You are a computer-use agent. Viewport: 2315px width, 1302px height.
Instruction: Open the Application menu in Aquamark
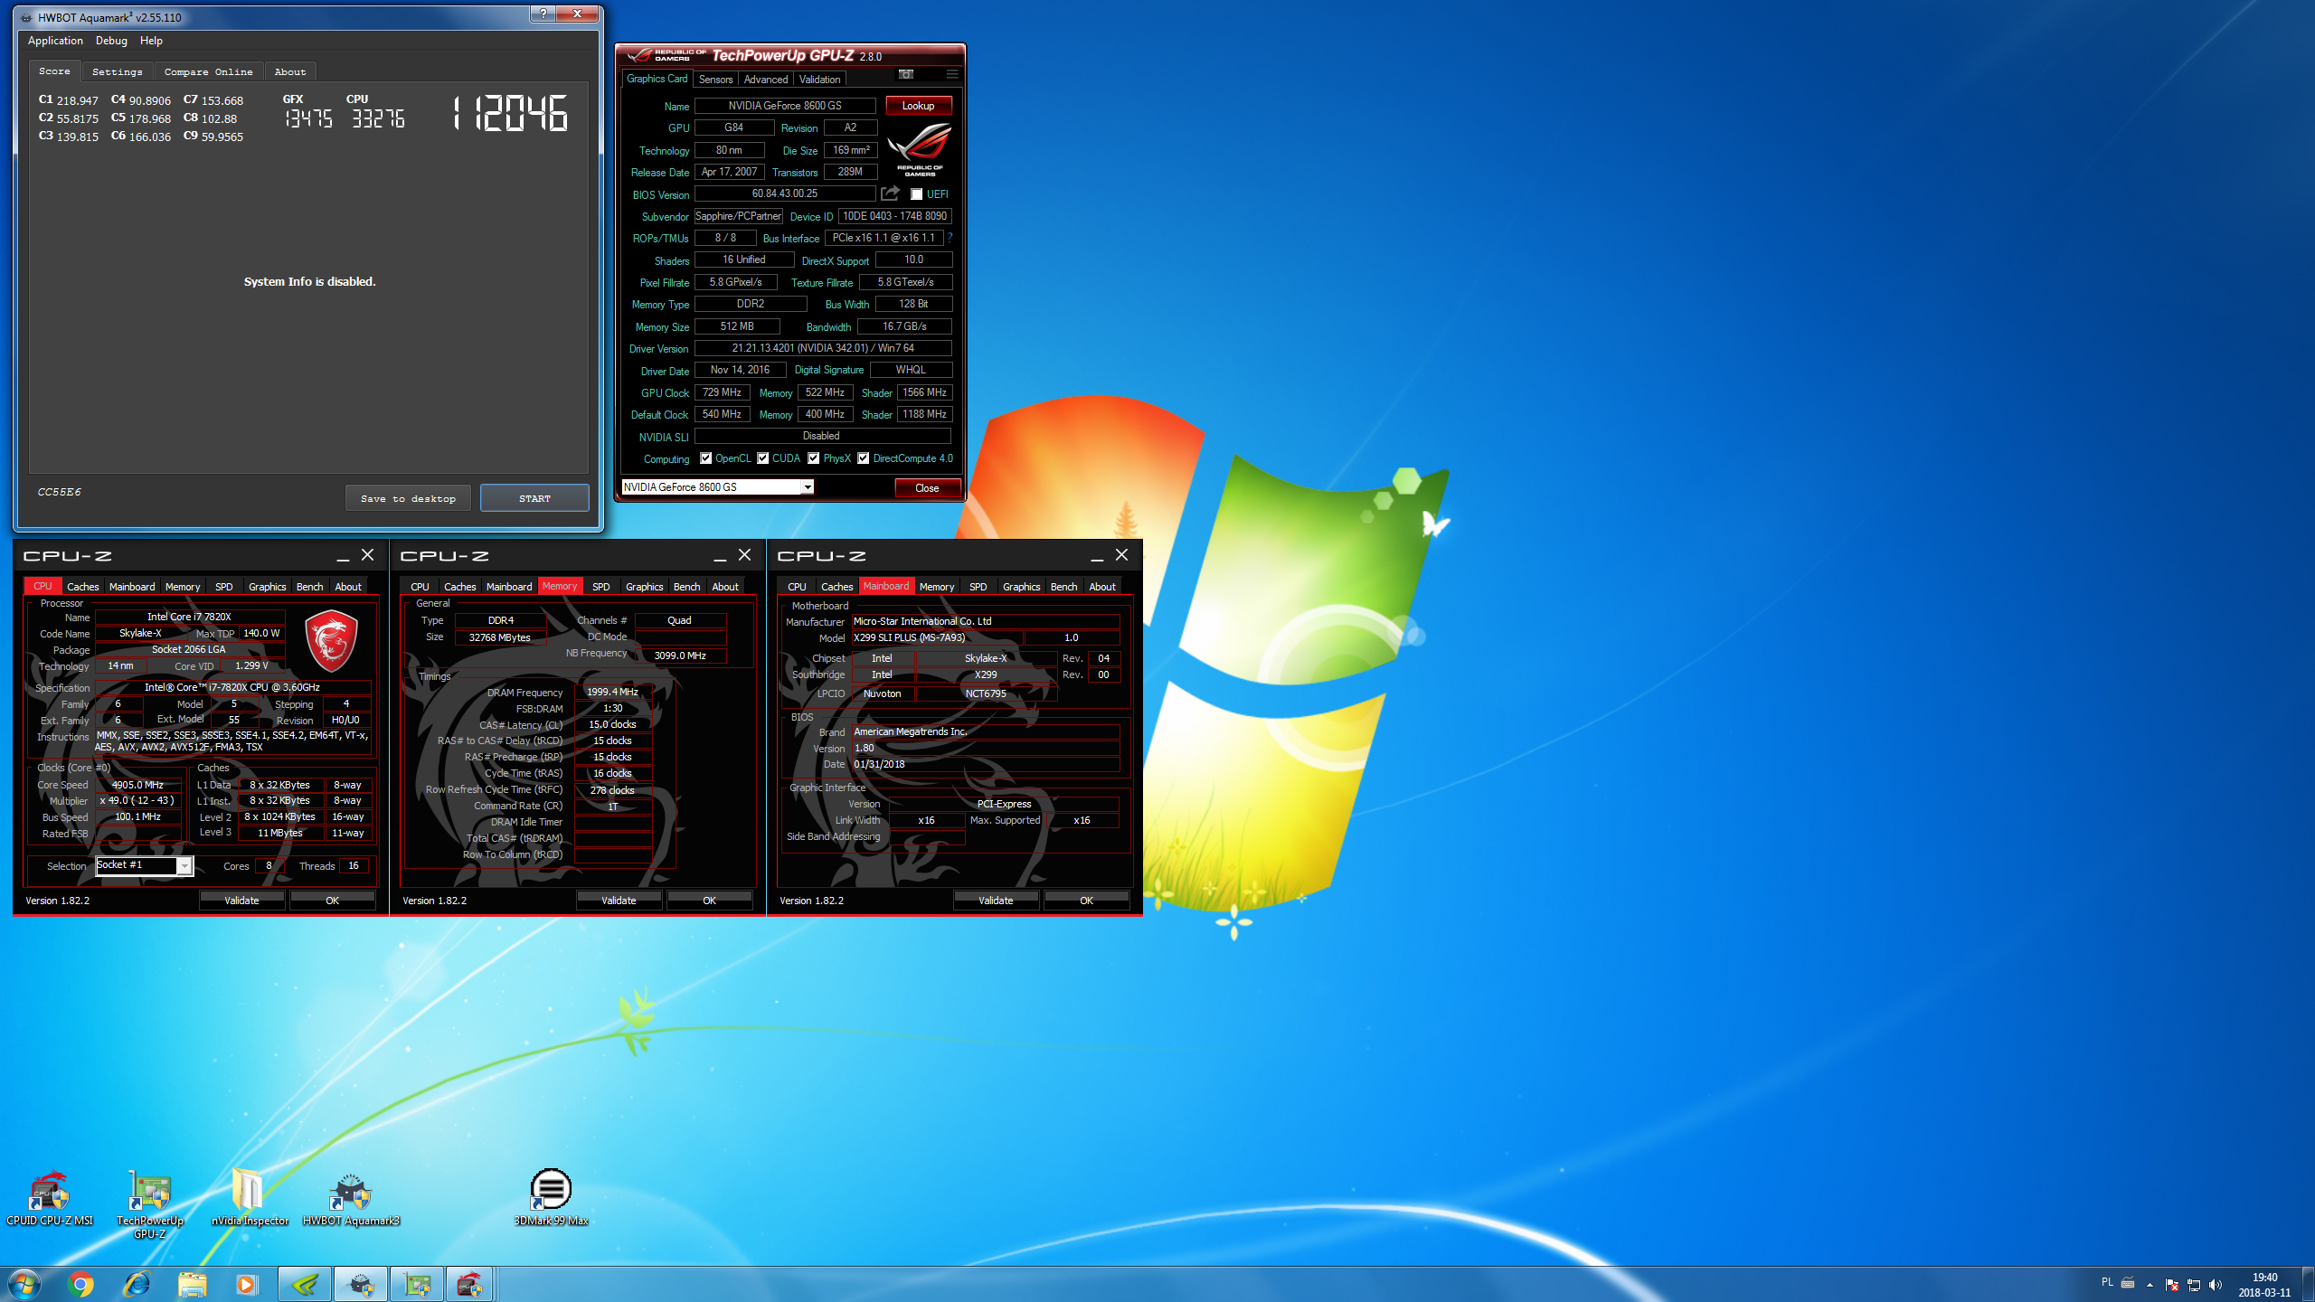tap(55, 41)
